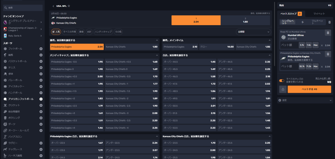Collapse ハンディキャップ market section

tap(157, 55)
